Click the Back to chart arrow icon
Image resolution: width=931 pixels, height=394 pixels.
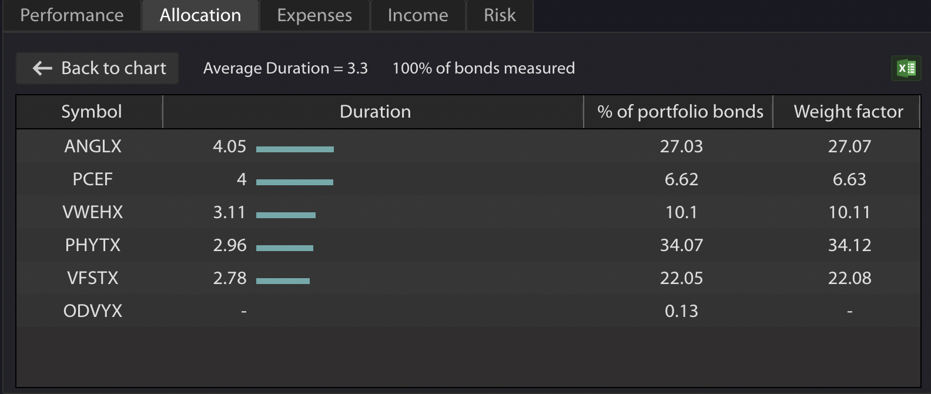click(x=42, y=68)
